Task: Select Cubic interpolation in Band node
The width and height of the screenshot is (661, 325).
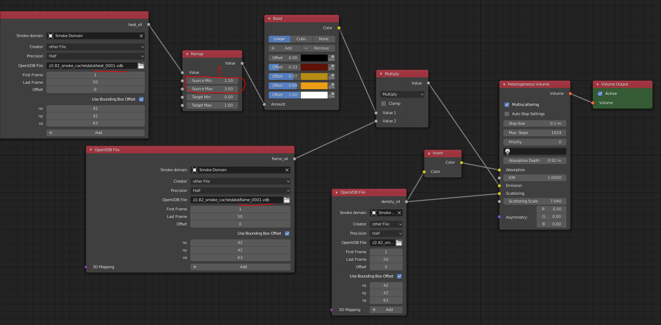Action: coord(301,39)
